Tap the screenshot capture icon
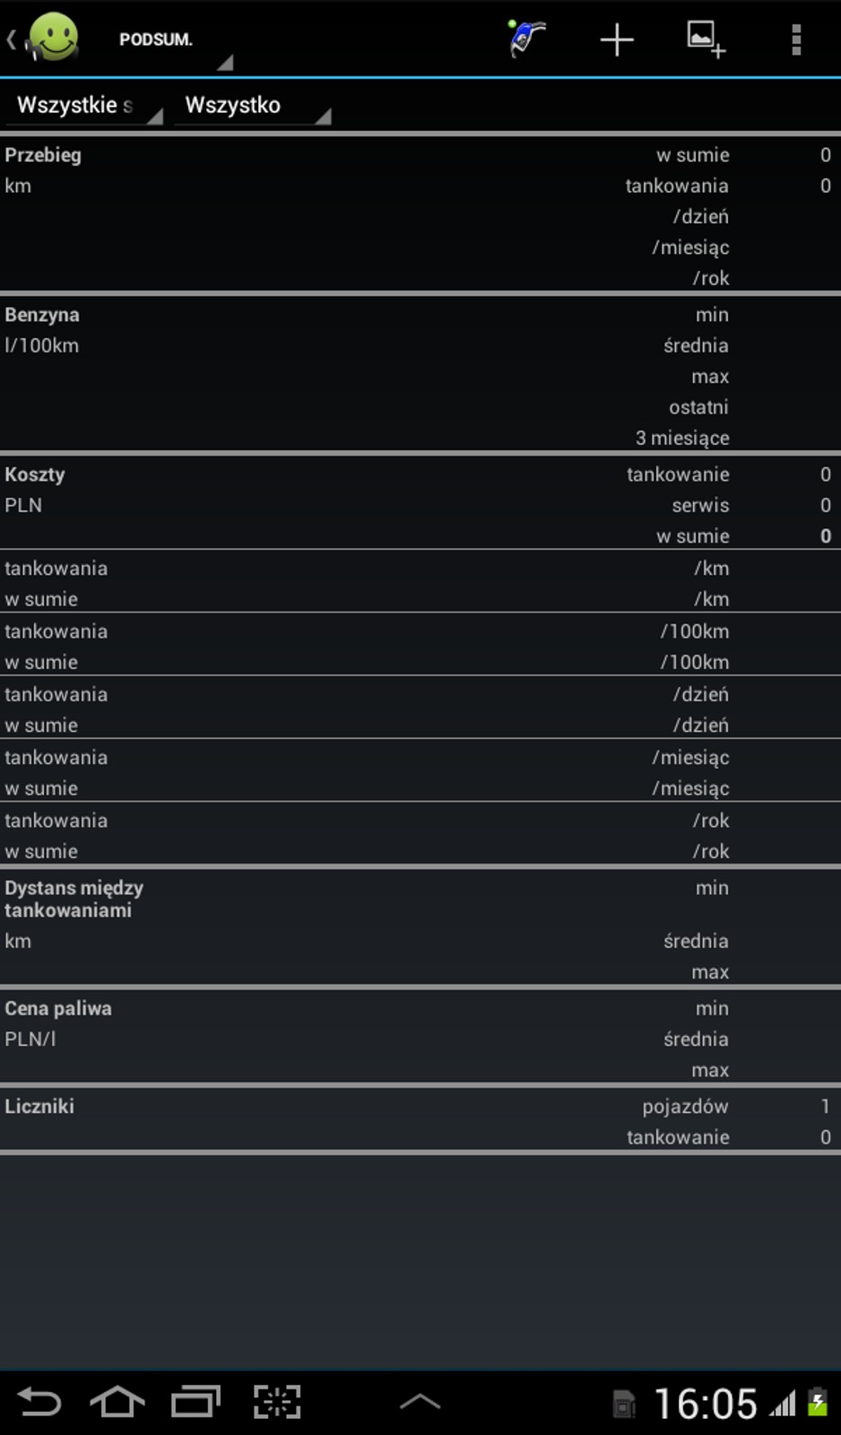 click(x=277, y=1401)
